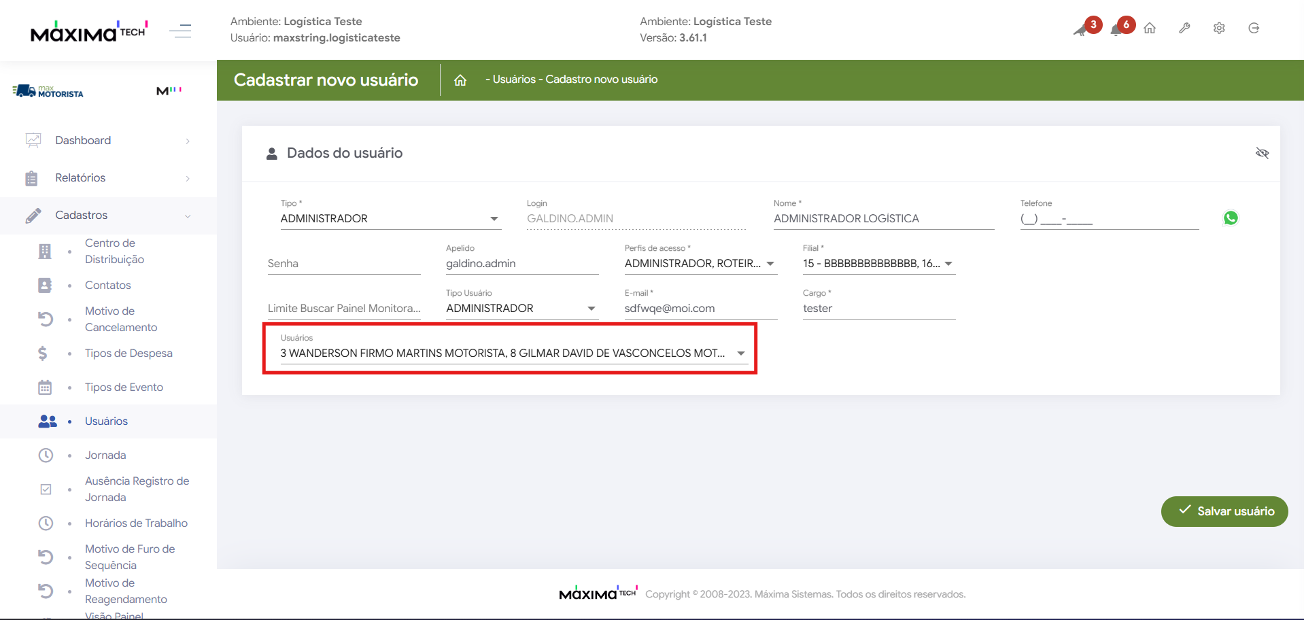The height and width of the screenshot is (620, 1304).
Task: Click the WhatsApp icon beside Telefone
Action: tap(1231, 218)
